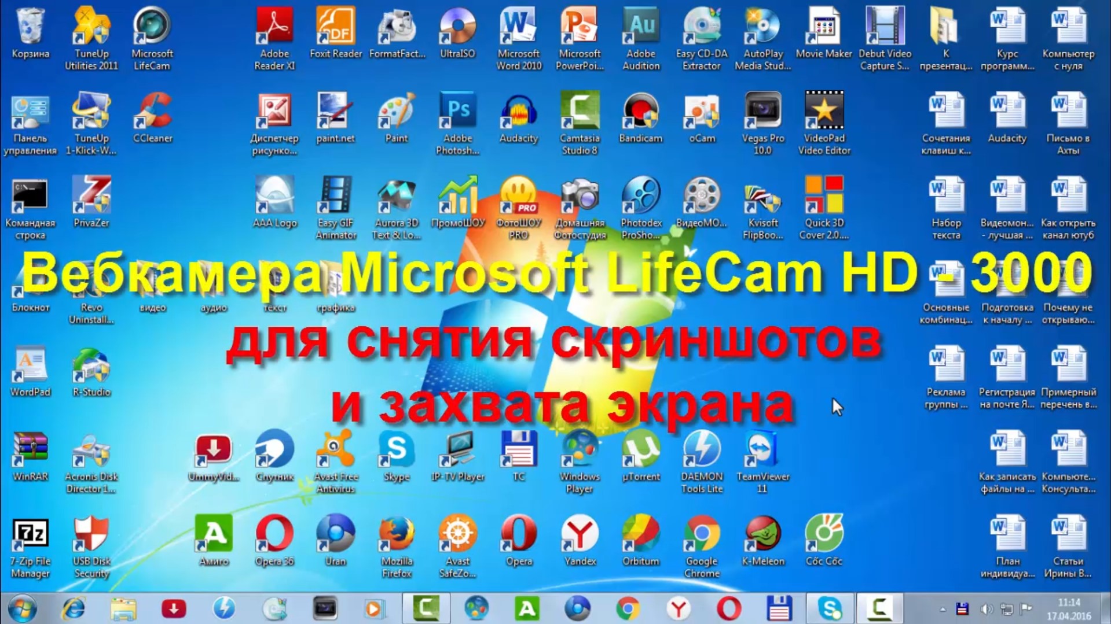1111x624 pixels.
Task: Open UltraISO desktop shortcut
Action: coord(457,34)
